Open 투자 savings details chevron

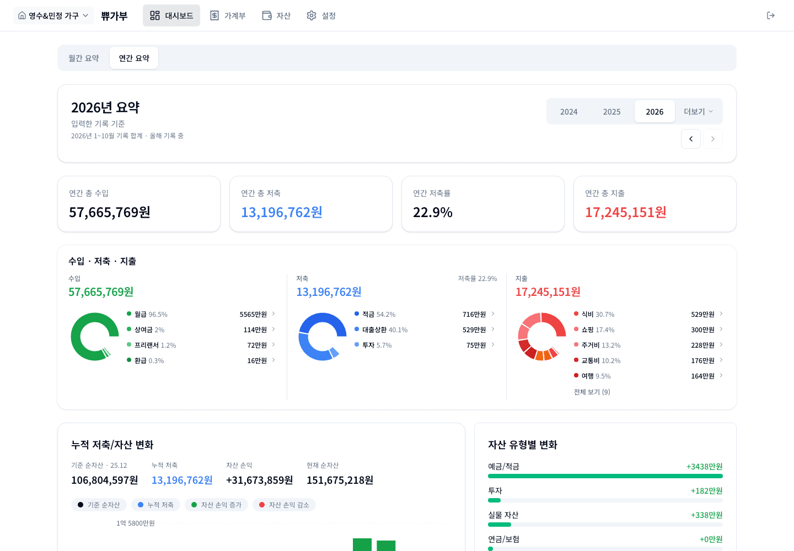(493, 345)
